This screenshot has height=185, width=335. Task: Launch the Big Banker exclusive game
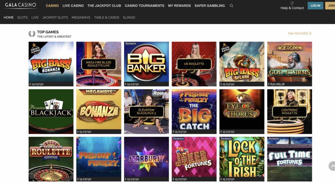[x=146, y=64]
